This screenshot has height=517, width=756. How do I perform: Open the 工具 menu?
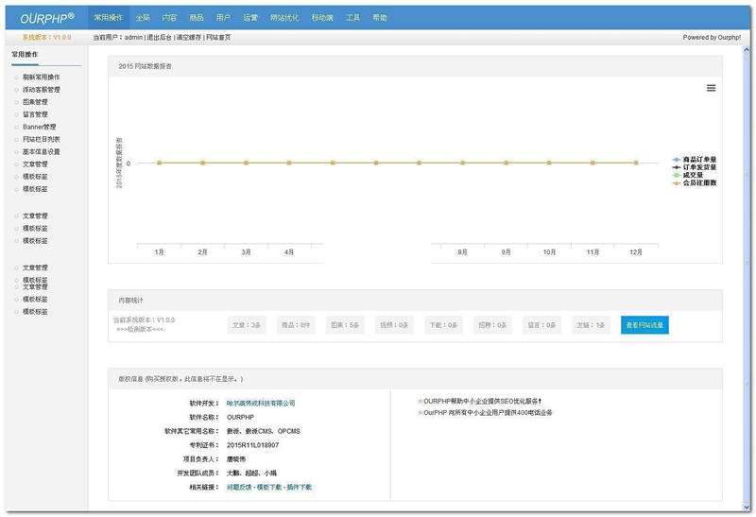[x=352, y=18]
